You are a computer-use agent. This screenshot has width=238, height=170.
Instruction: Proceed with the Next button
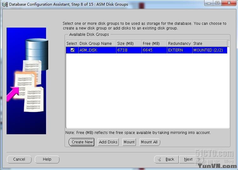click(191, 159)
